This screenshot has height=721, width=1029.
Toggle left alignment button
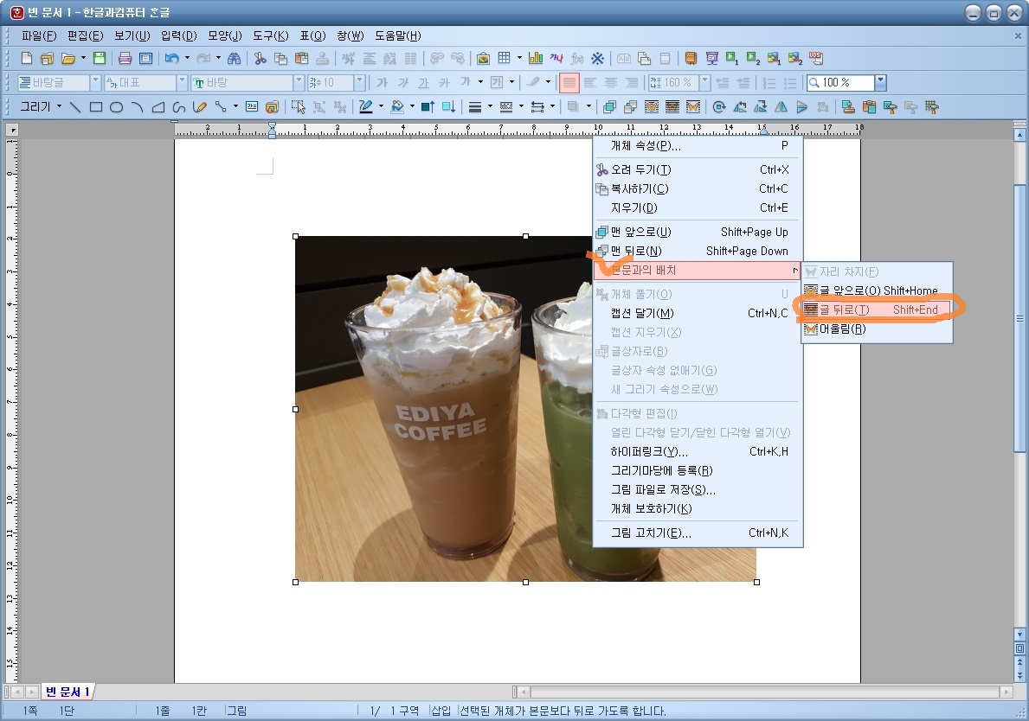pos(590,83)
